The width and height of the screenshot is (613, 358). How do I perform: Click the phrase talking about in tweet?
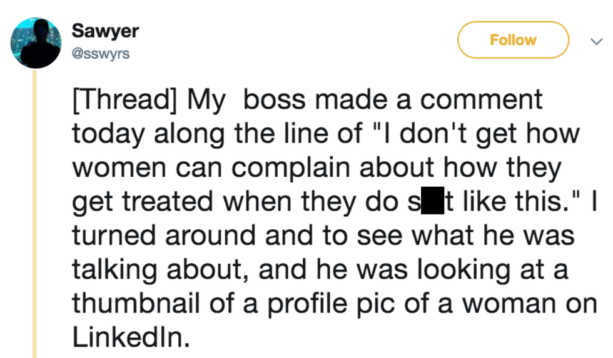click(160, 271)
